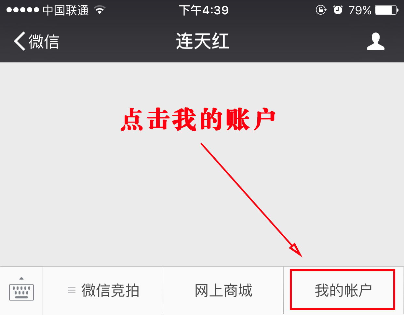Click the red arrow's arrowhead

[296, 250]
